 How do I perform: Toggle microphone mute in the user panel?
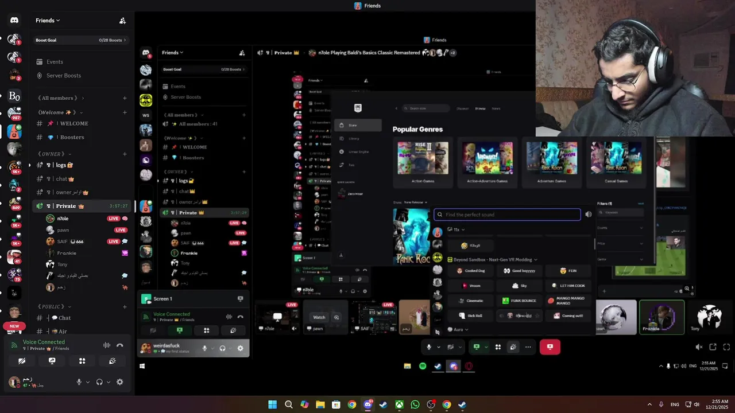[79, 382]
